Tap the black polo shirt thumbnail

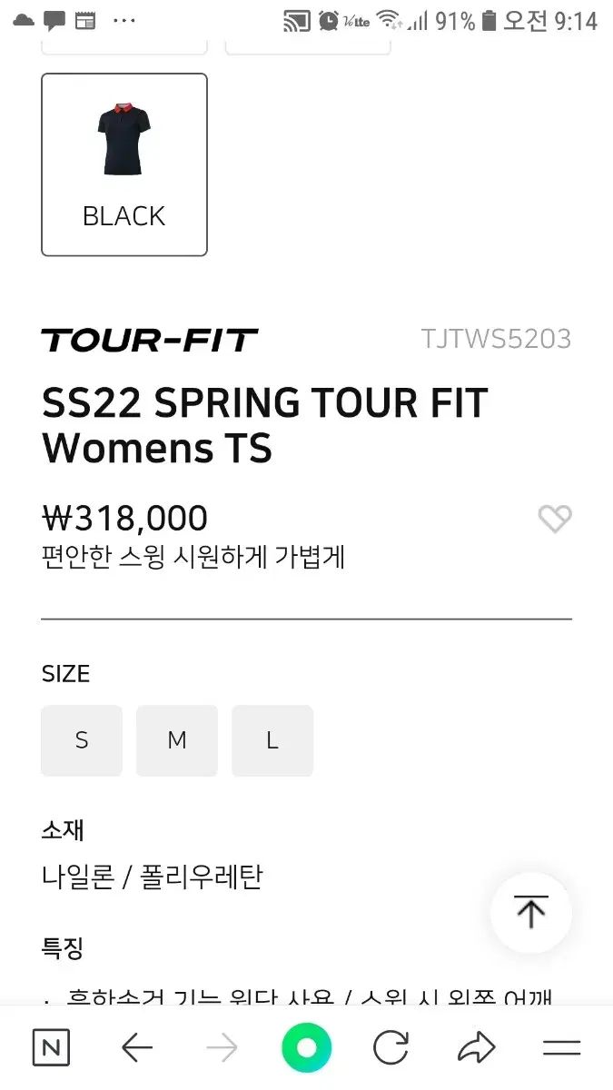pyautogui.click(x=124, y=143)
